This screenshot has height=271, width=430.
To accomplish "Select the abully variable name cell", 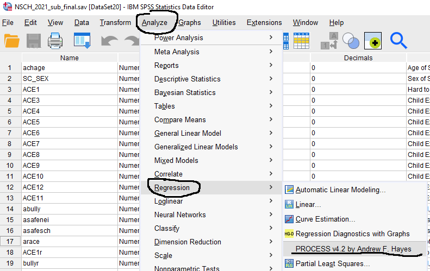I will pos(70,209).
